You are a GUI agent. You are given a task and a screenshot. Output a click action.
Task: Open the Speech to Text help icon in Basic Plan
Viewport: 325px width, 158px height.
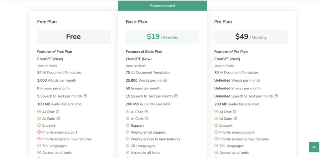(176, 96)
